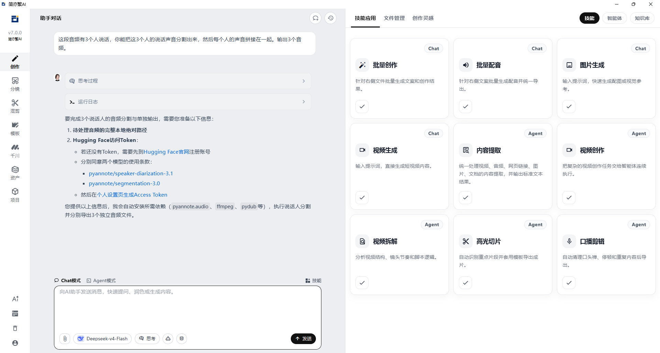Image resolution: width=660 pixels, height=353 pixels.
Task: Open the pyannote/speaker-diarization-3.1 link
Action: pos(131,173)
